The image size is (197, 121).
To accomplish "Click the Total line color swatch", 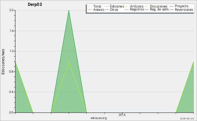I will [x=90, y=6].
